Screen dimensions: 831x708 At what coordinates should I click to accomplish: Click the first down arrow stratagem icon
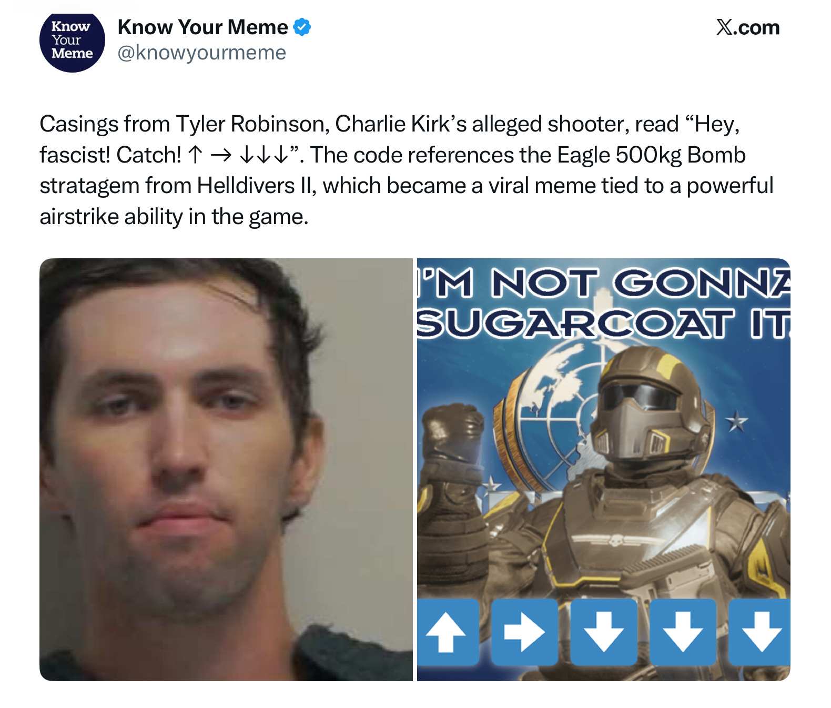tap(604, 632)
